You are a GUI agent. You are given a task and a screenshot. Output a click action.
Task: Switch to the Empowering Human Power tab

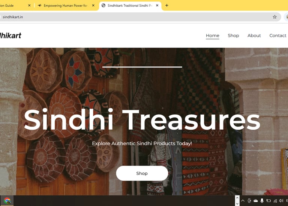[65, 6]
